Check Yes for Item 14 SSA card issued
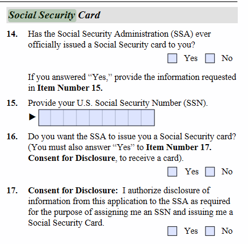Viewport: 248px width, 244px height. (x=172, y=58)
